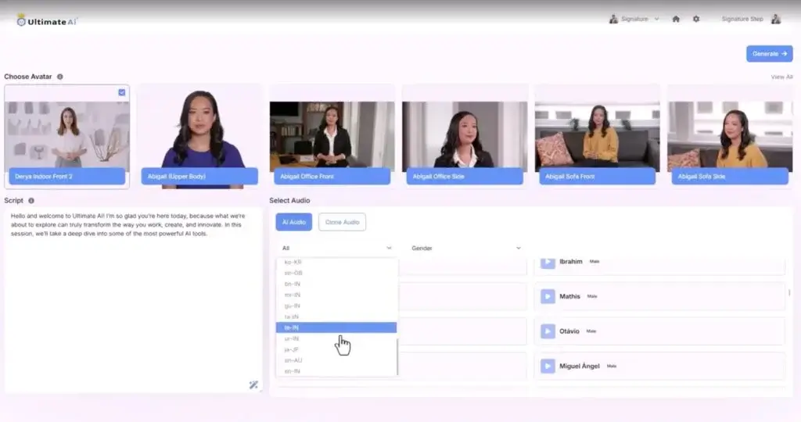Open the View All avatars link
This screenshot has height=422, width=801.
point(781,77)
